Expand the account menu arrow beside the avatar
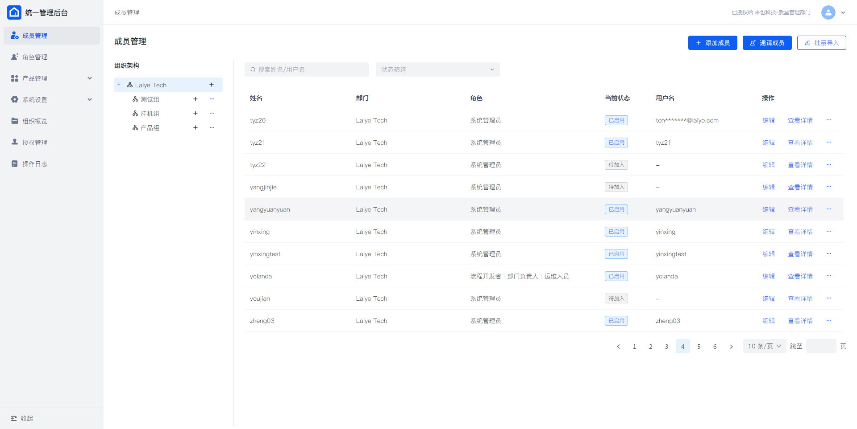This screenshot has width=857, height=429. coord(843,12)
